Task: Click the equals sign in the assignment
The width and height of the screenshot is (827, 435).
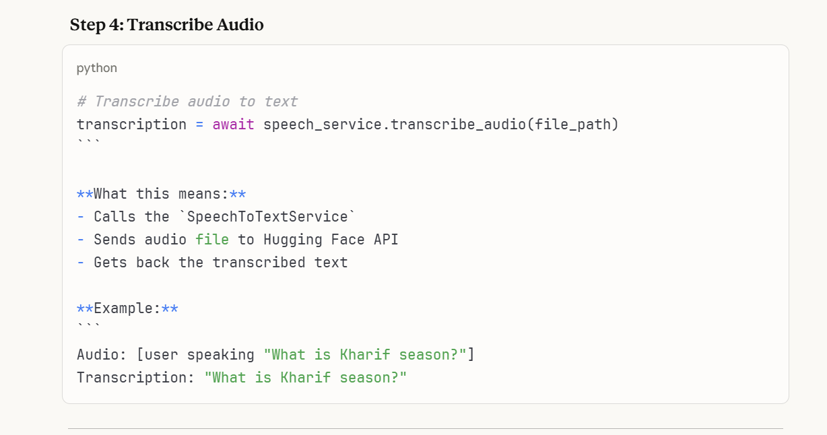Action: (200, 125)
